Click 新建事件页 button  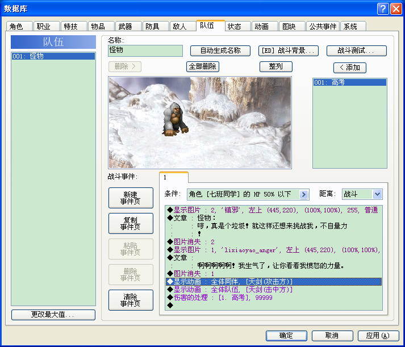(131, 198)
